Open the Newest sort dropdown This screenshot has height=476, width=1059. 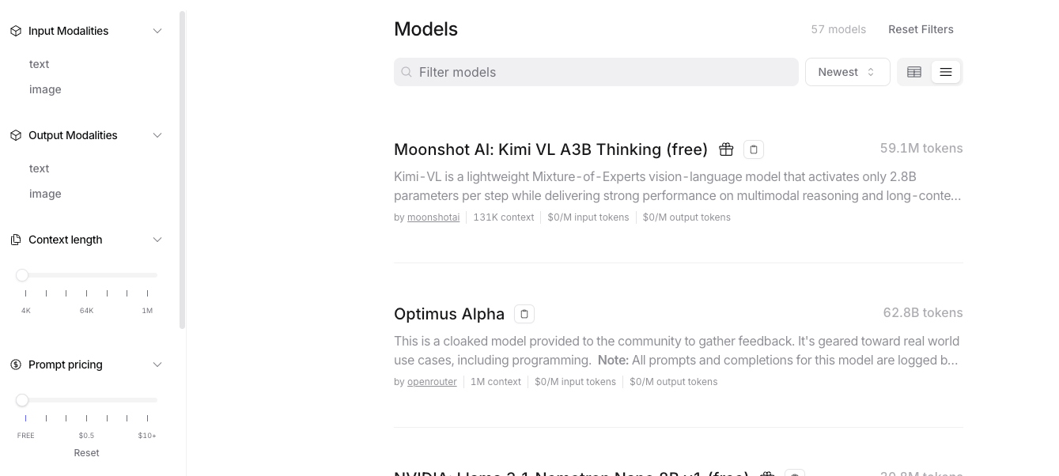pos(848,72)
